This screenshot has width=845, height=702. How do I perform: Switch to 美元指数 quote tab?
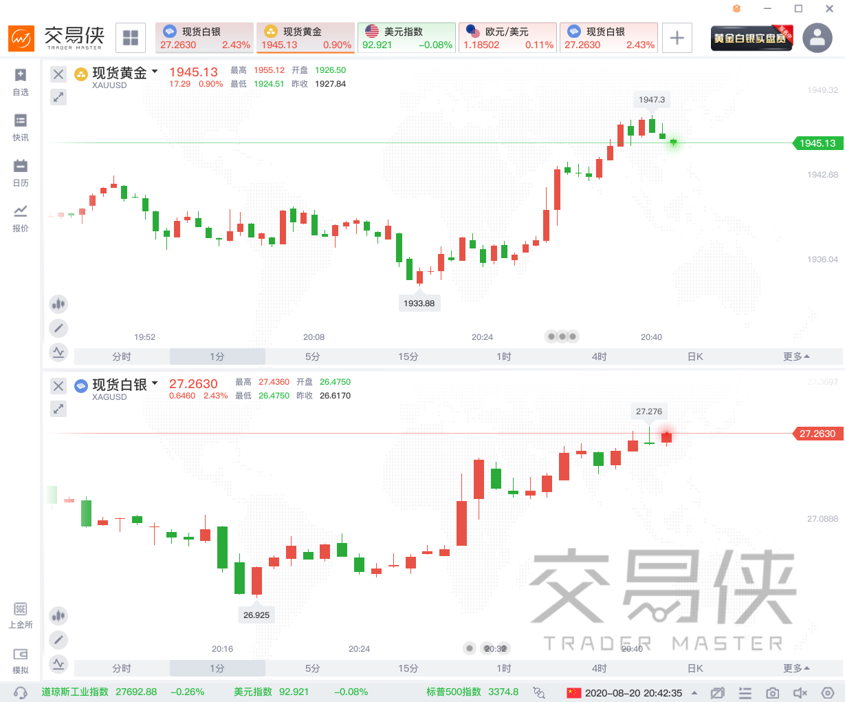(x=406, y=38)
